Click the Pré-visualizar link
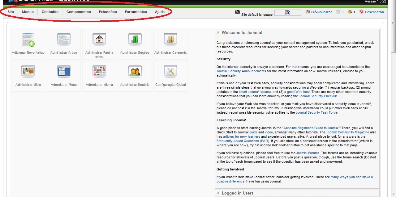The height and width of the screenshot is (197, 396). (321, 12)
